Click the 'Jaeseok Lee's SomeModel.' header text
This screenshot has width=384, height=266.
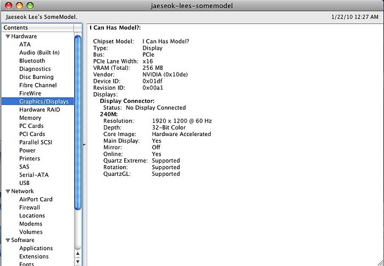pos(41,17)
